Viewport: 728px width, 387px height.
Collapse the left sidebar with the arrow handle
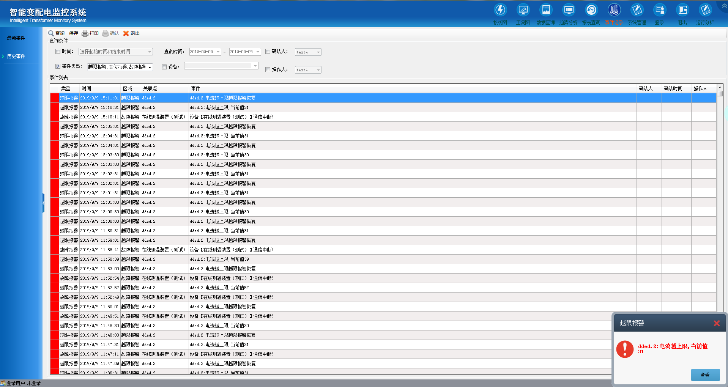pos(43,203)
